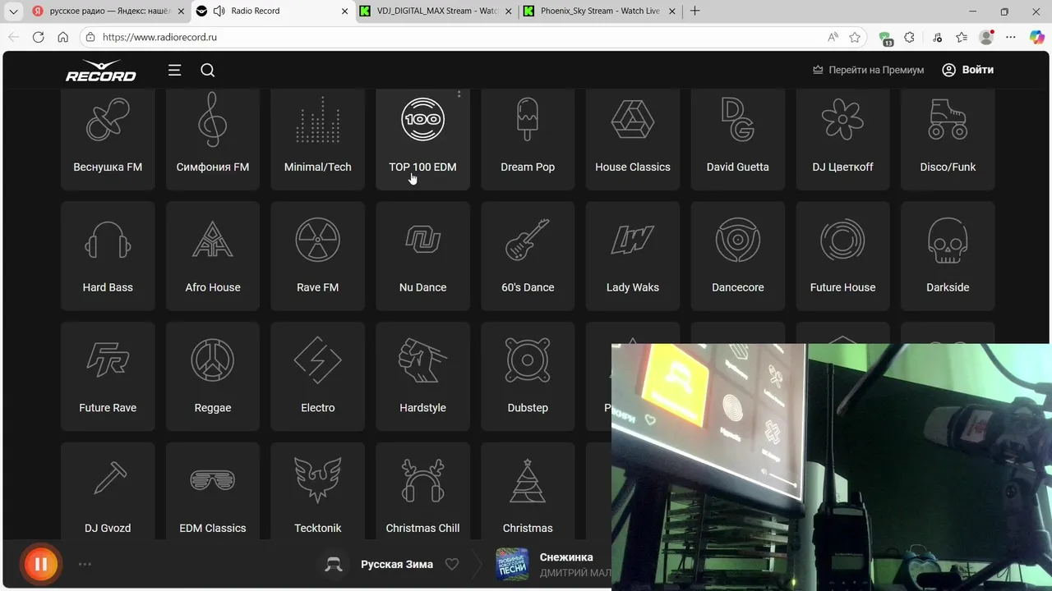The width and height of the screenshot is (1052, 591).
Task: Mute the Radio Record tab audio
Action: (219, 11)
